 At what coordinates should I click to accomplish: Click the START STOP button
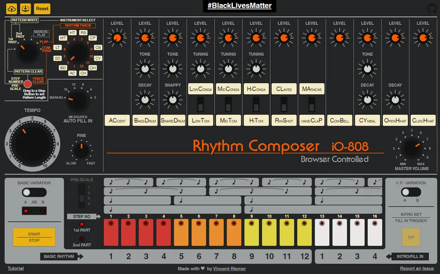tap(34, 237)
